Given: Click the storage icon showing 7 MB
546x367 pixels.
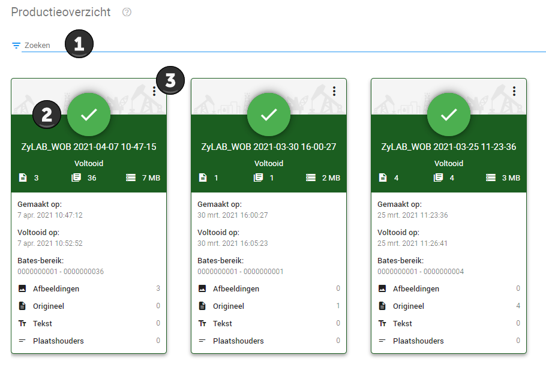Looking at the screenshot, I should pyautogui.click(x=131, y=178).
